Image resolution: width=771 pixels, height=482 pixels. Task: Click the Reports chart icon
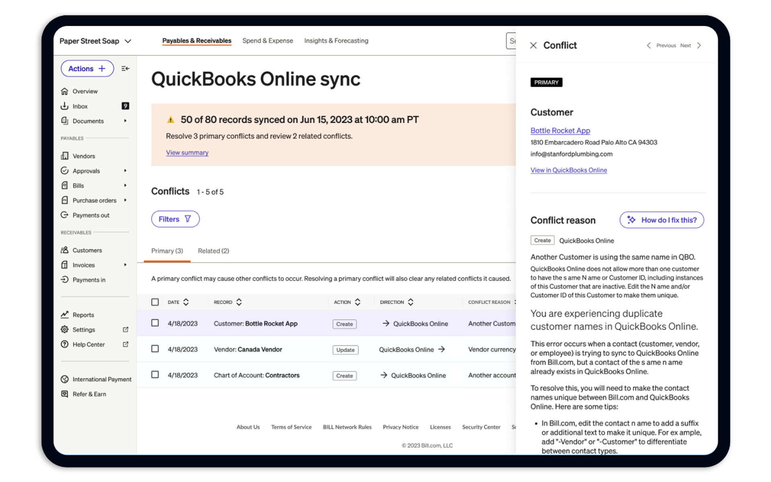point(64,315)
